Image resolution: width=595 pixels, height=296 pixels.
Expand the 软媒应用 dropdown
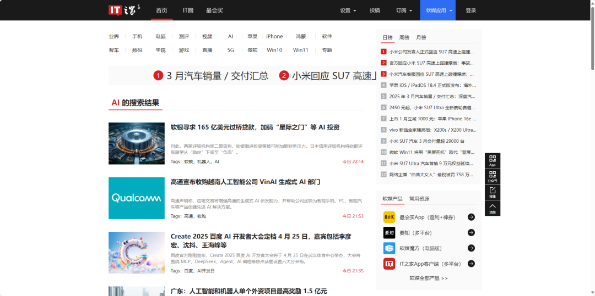[437, 10]
